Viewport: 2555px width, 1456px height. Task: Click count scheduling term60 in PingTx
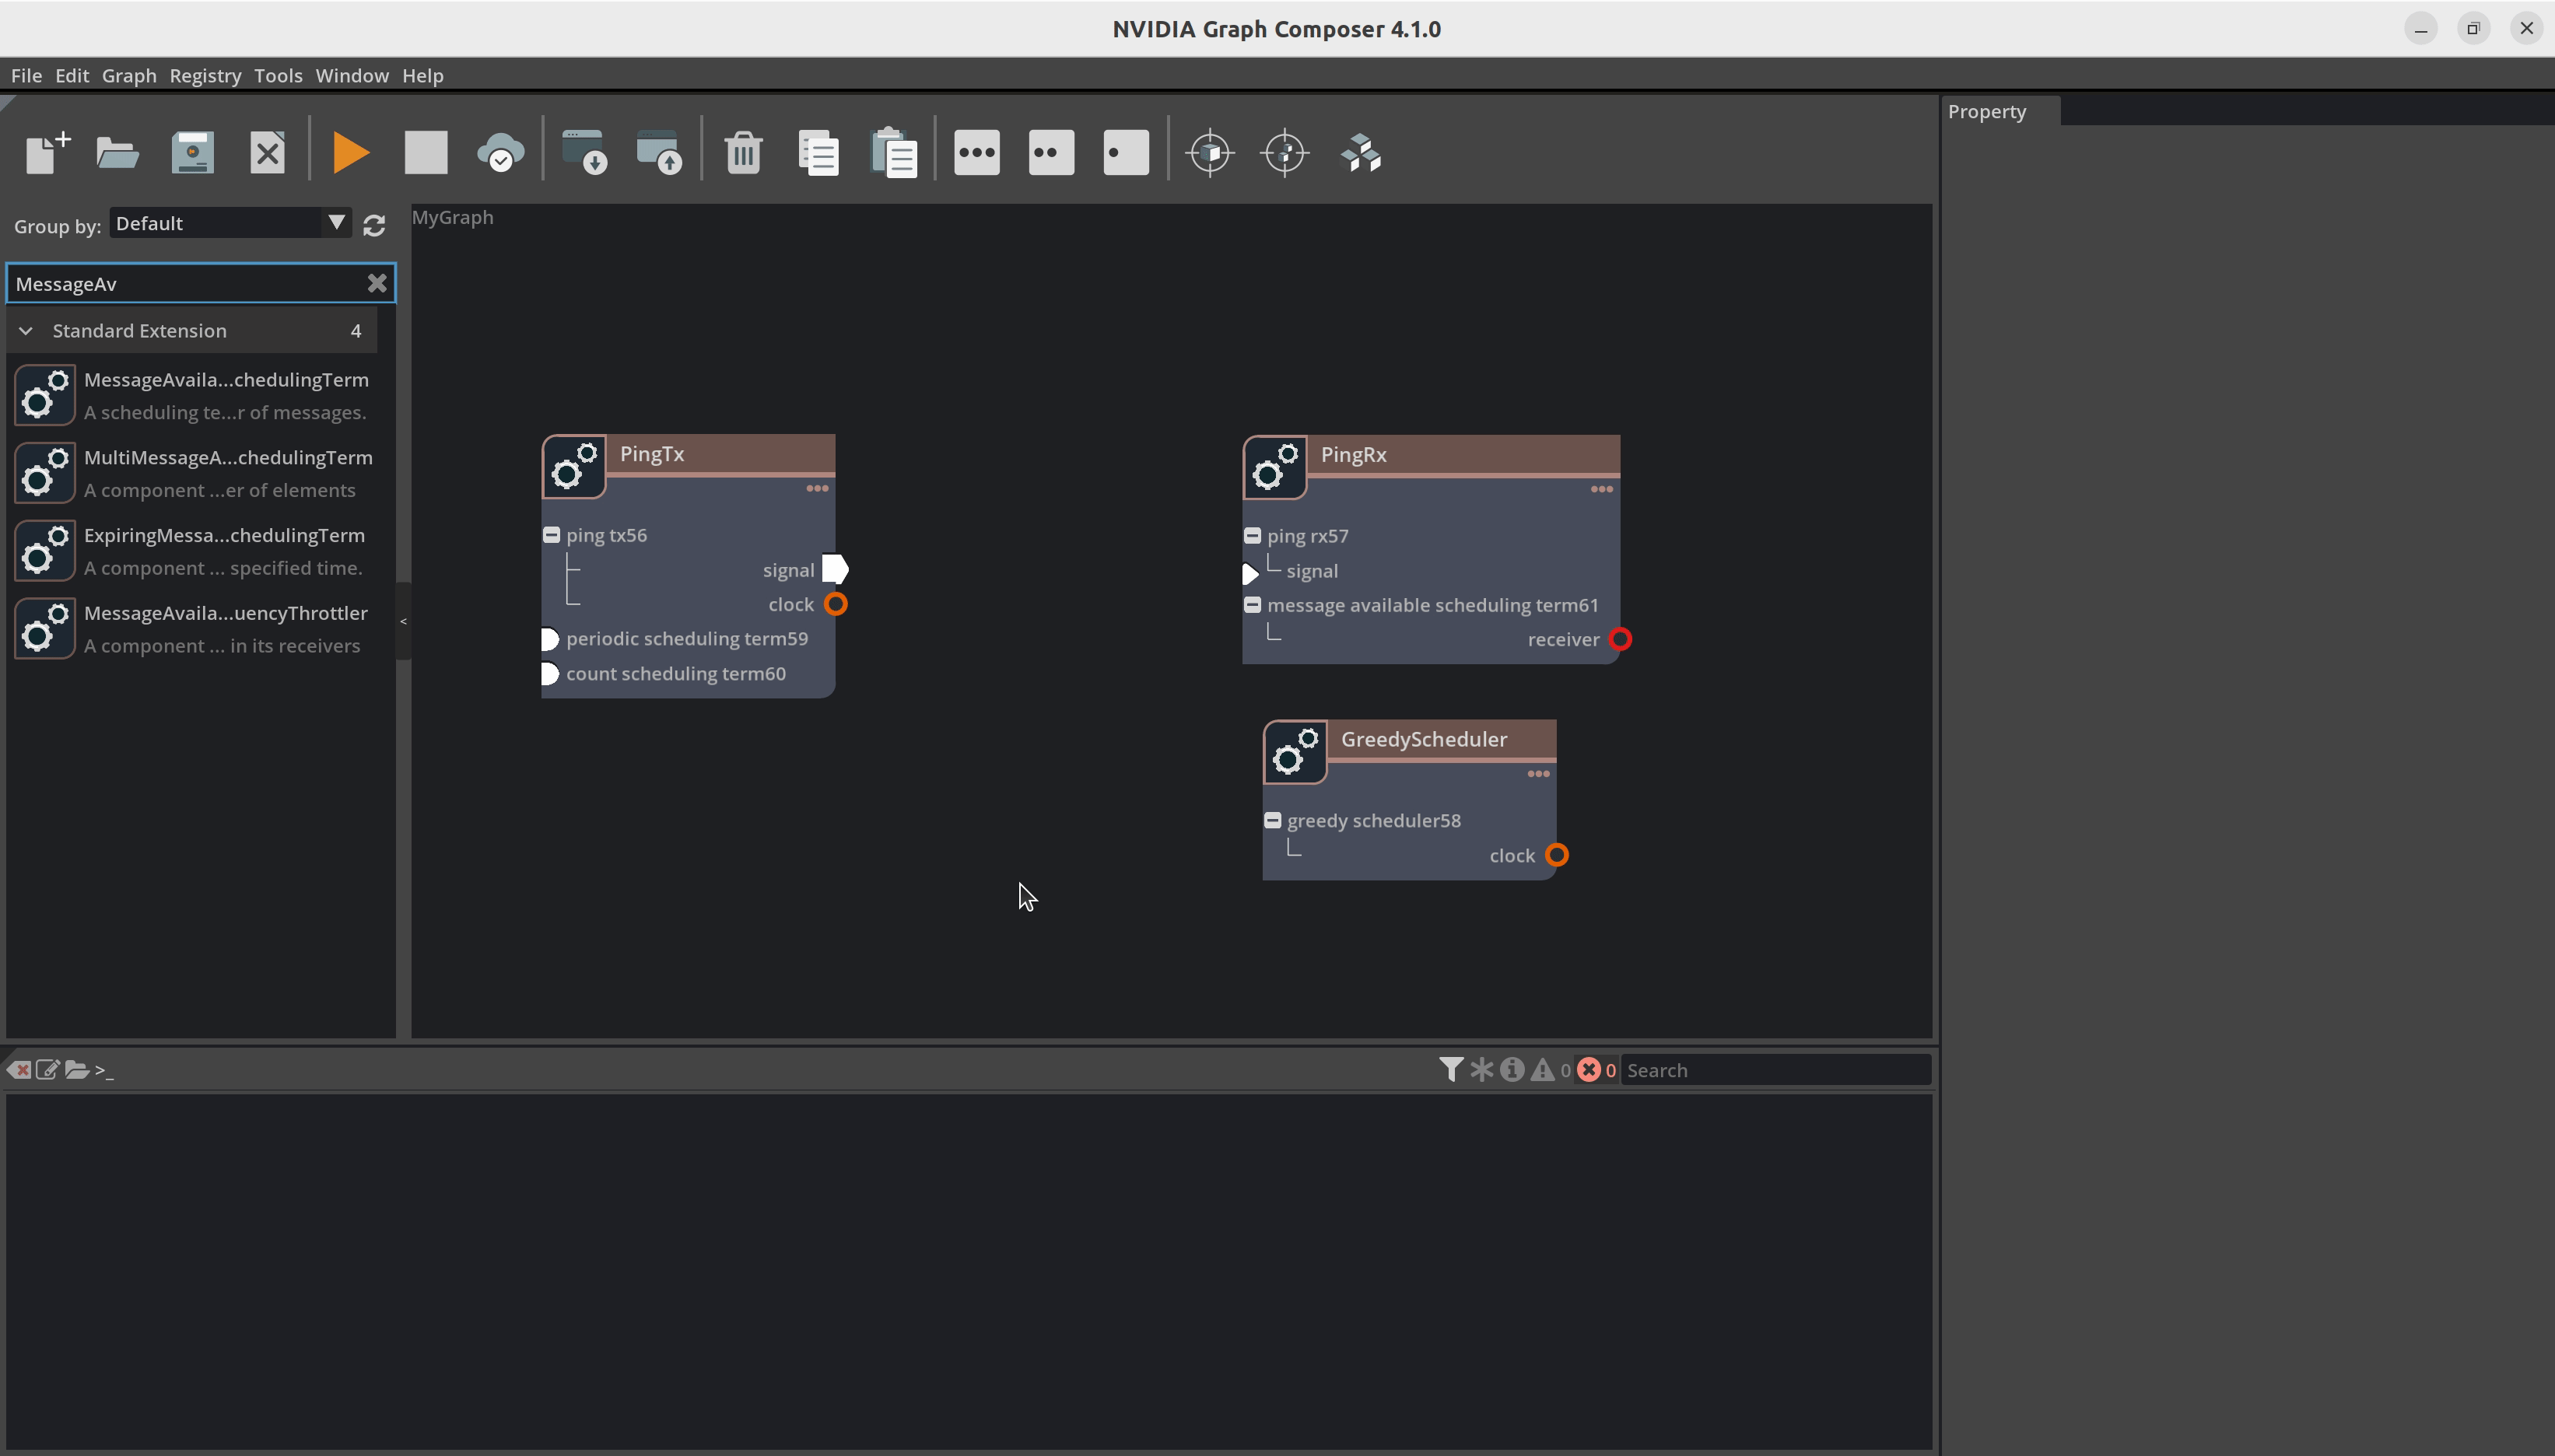click(x=676, y=674)
